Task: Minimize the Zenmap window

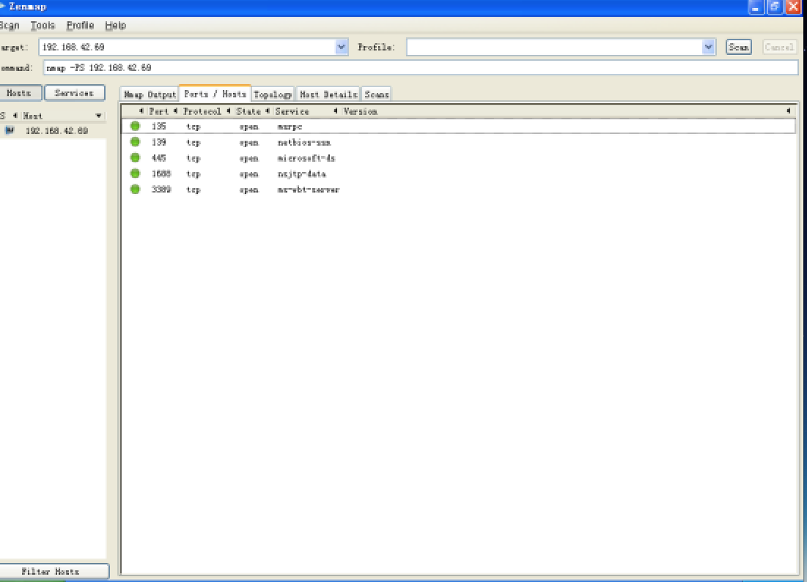Action: click(x=756, y=7)
